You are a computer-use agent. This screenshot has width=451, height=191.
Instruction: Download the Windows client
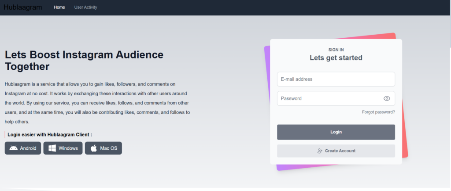tap(63, 148)
